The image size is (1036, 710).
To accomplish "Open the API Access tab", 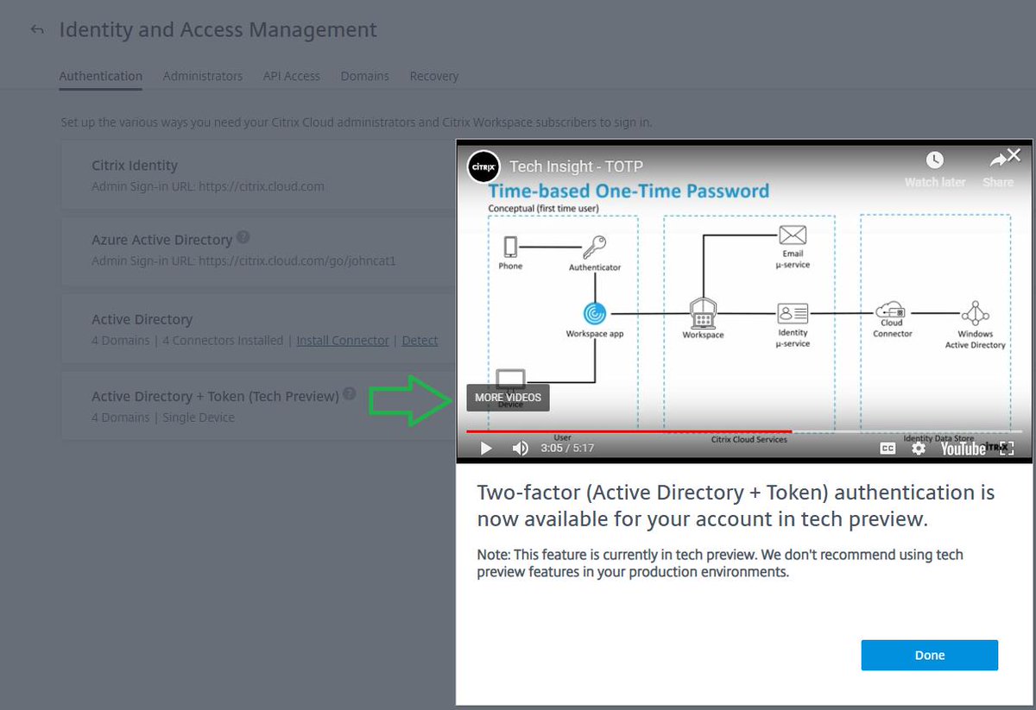I will (292, 76).
